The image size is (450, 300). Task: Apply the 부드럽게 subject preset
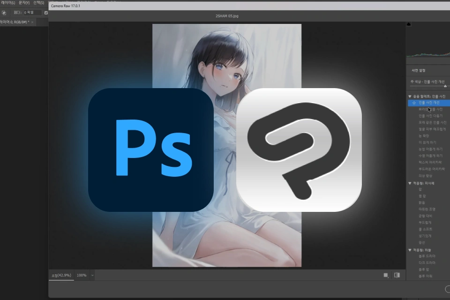[x=425, y=223]
